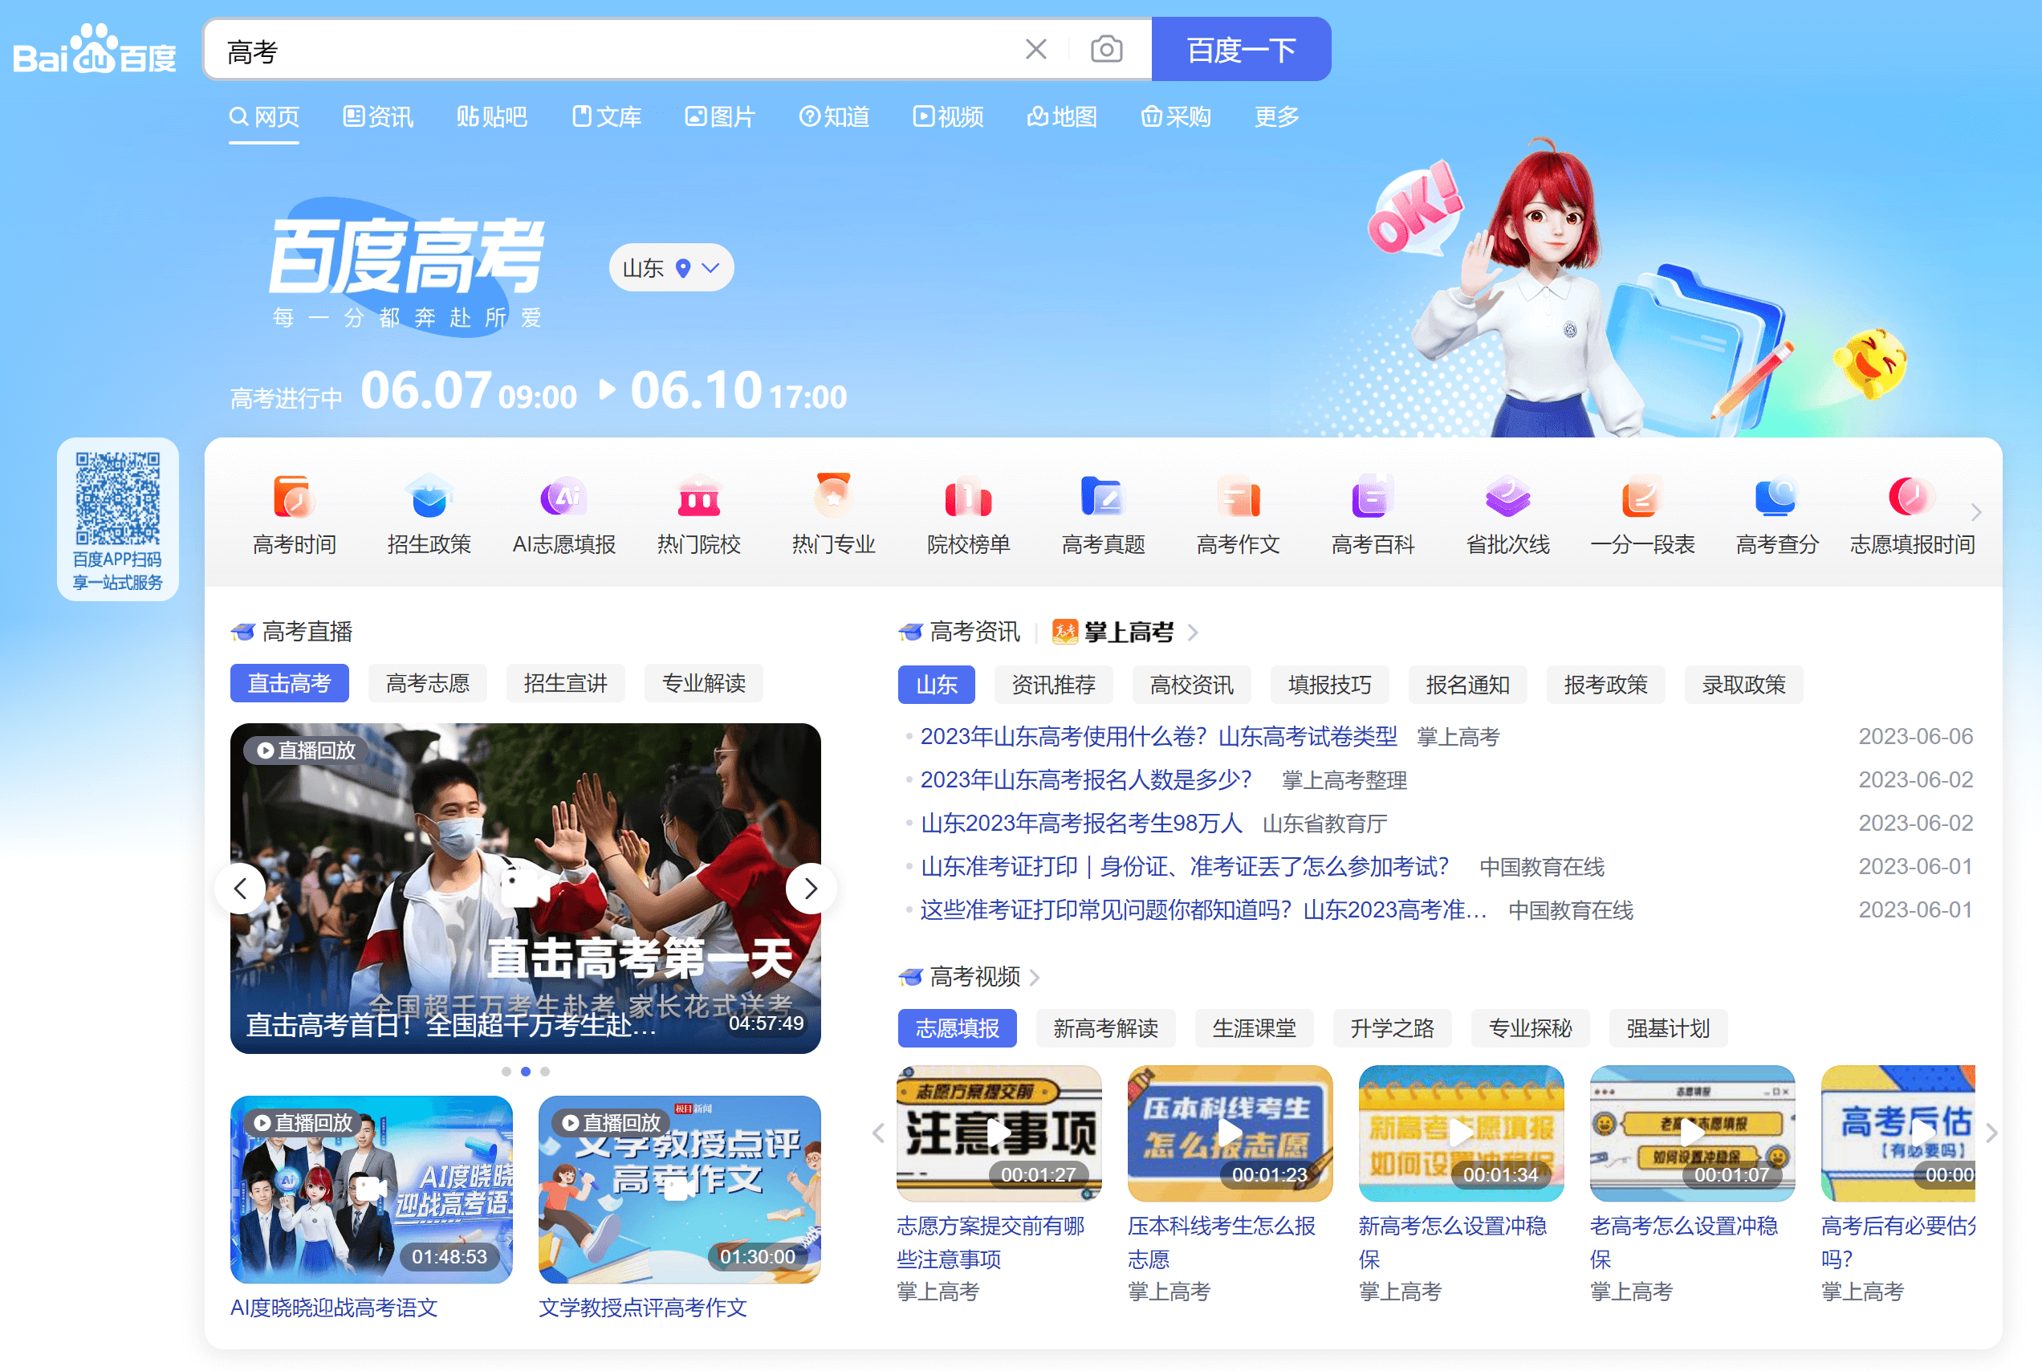
Task: Select the 资讯推荐 news filter tab
Action: pos(1053,685)
